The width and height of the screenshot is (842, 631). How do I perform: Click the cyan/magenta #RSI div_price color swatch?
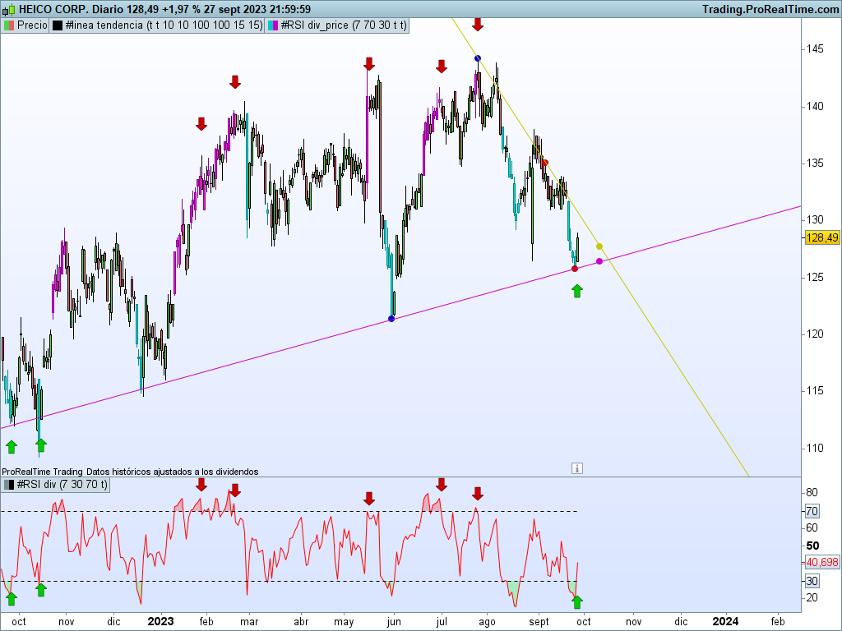[x=273, y=25]
